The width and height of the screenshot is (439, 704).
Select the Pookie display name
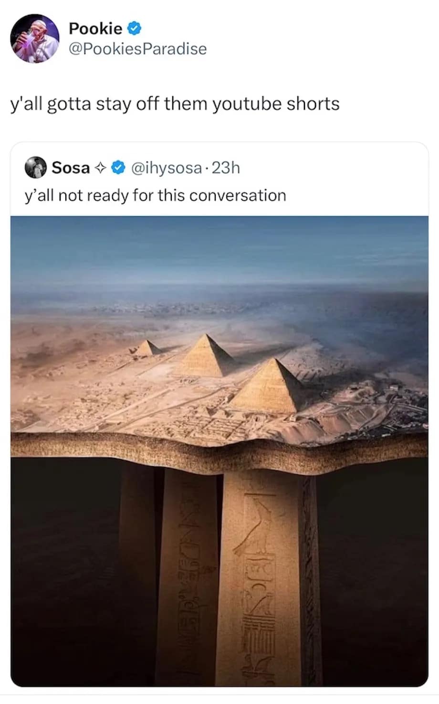pos(95,29)
